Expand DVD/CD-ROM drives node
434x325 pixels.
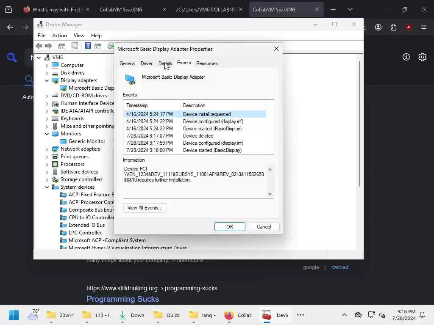tap(47, 96)
